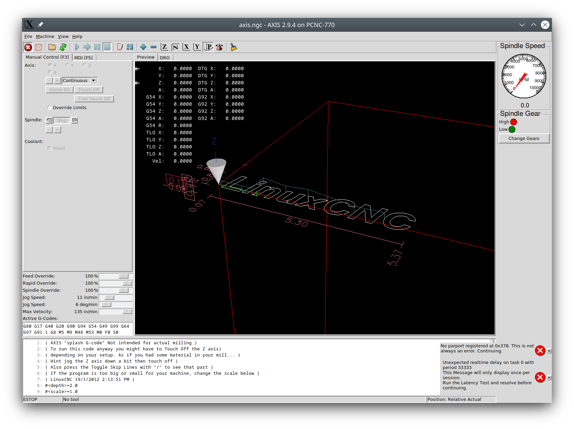This screenshot has height=429, width=574.
Task: Step the program with the arrow icon
Action: 87,47
